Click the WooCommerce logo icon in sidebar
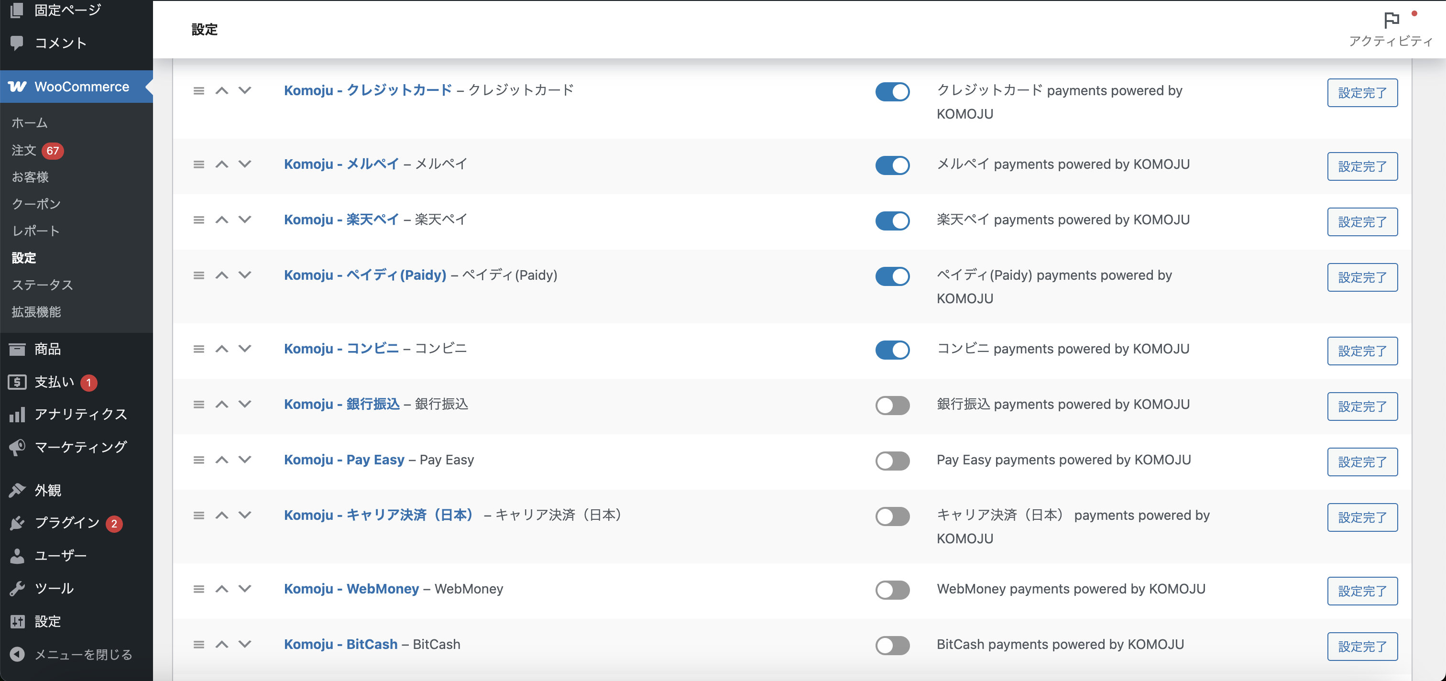Image resolution: width=1446 pixels, height=681 pixels. point(17,87)
